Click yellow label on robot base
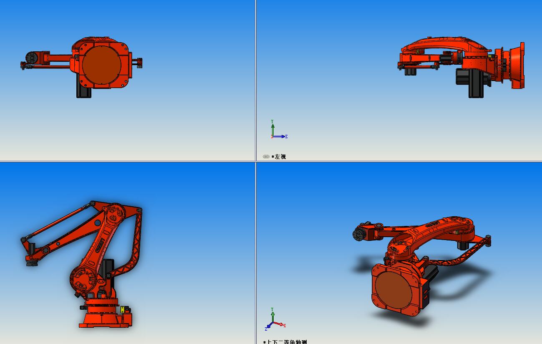542x344 pixels. 122,310
